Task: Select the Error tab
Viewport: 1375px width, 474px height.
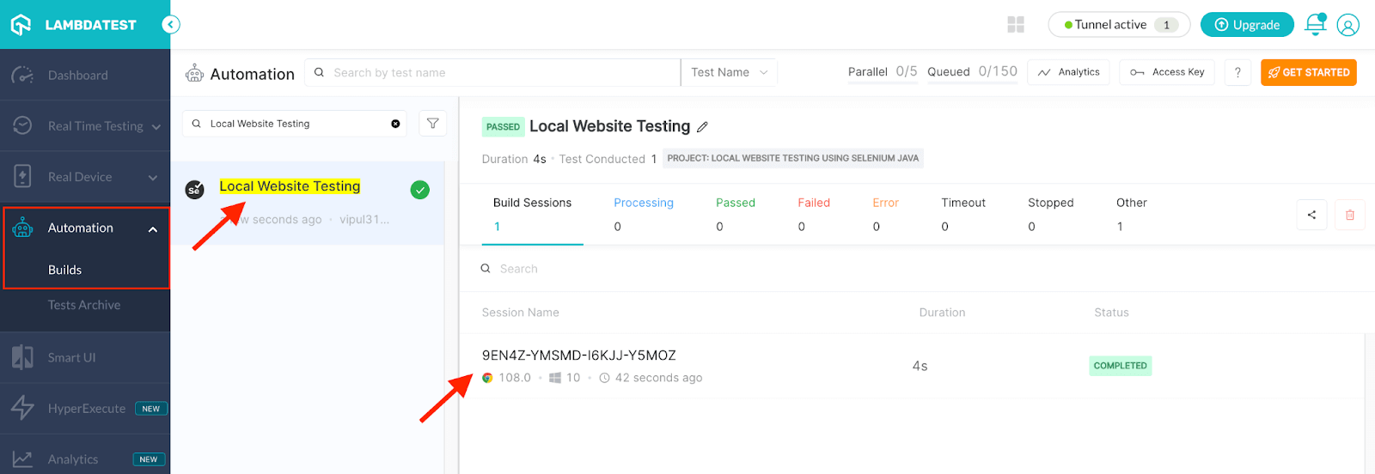Action: click(x=885, y=215)
